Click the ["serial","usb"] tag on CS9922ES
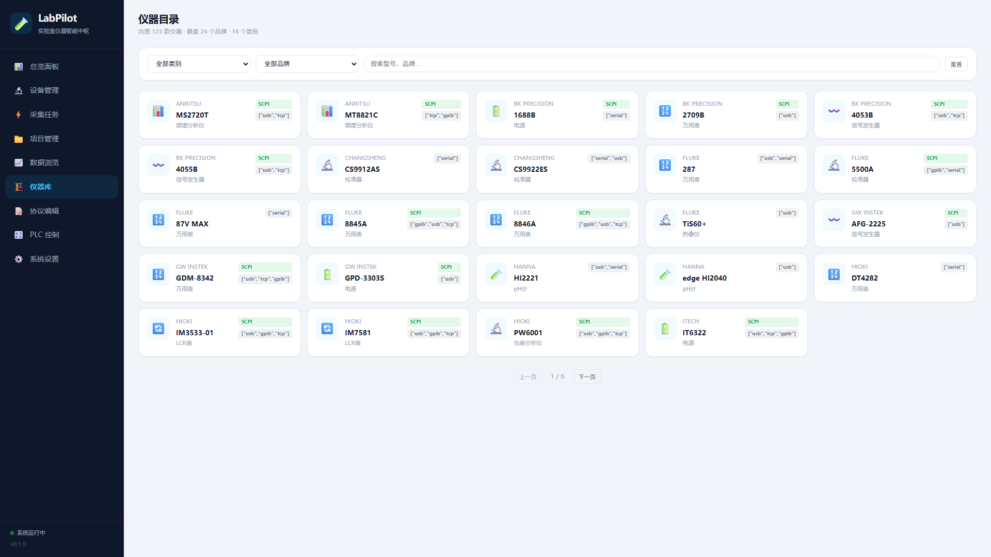The height and width of the screenshot is (557, 991). tap(609, 158)
